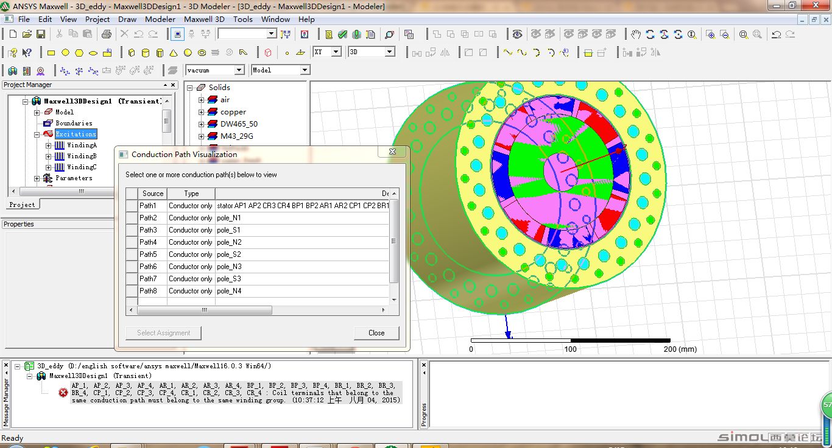
Task: Collapse the Solids tree node
Action: tap(189, 88)
